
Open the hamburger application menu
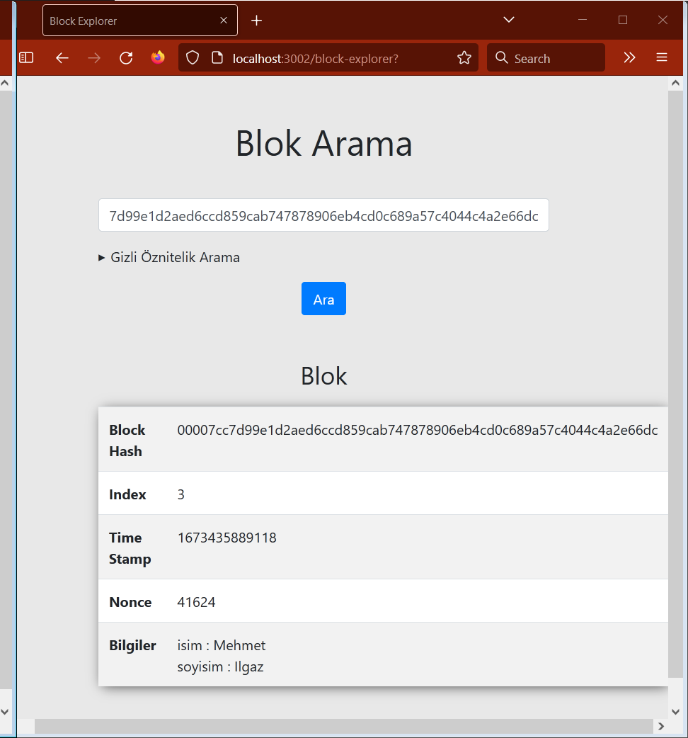pos(661,58)
